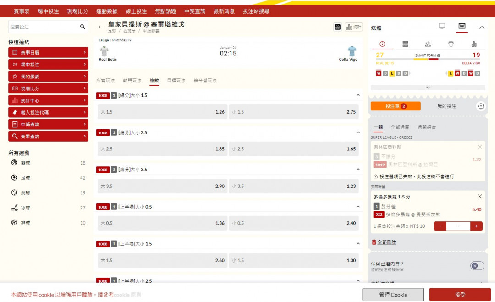Open the 我的投注 tab
495x302 pixels.
coord(446,106)
